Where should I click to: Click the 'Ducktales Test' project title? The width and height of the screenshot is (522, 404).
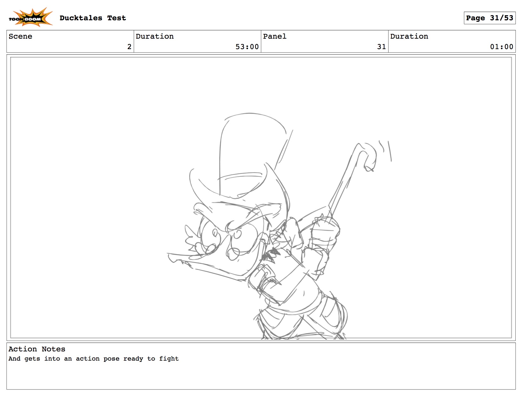93,18
